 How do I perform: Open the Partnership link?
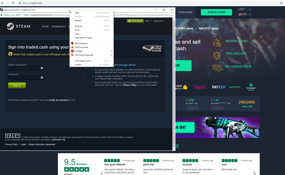(185, 12)
